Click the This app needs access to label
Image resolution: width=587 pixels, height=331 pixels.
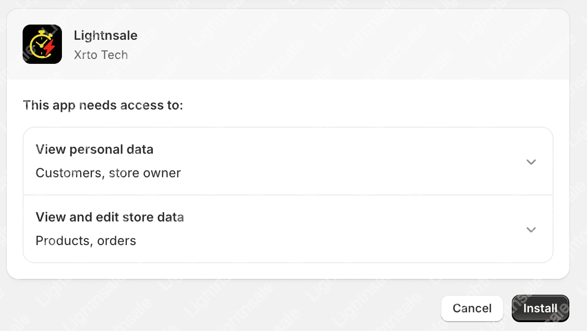point(103,105)
